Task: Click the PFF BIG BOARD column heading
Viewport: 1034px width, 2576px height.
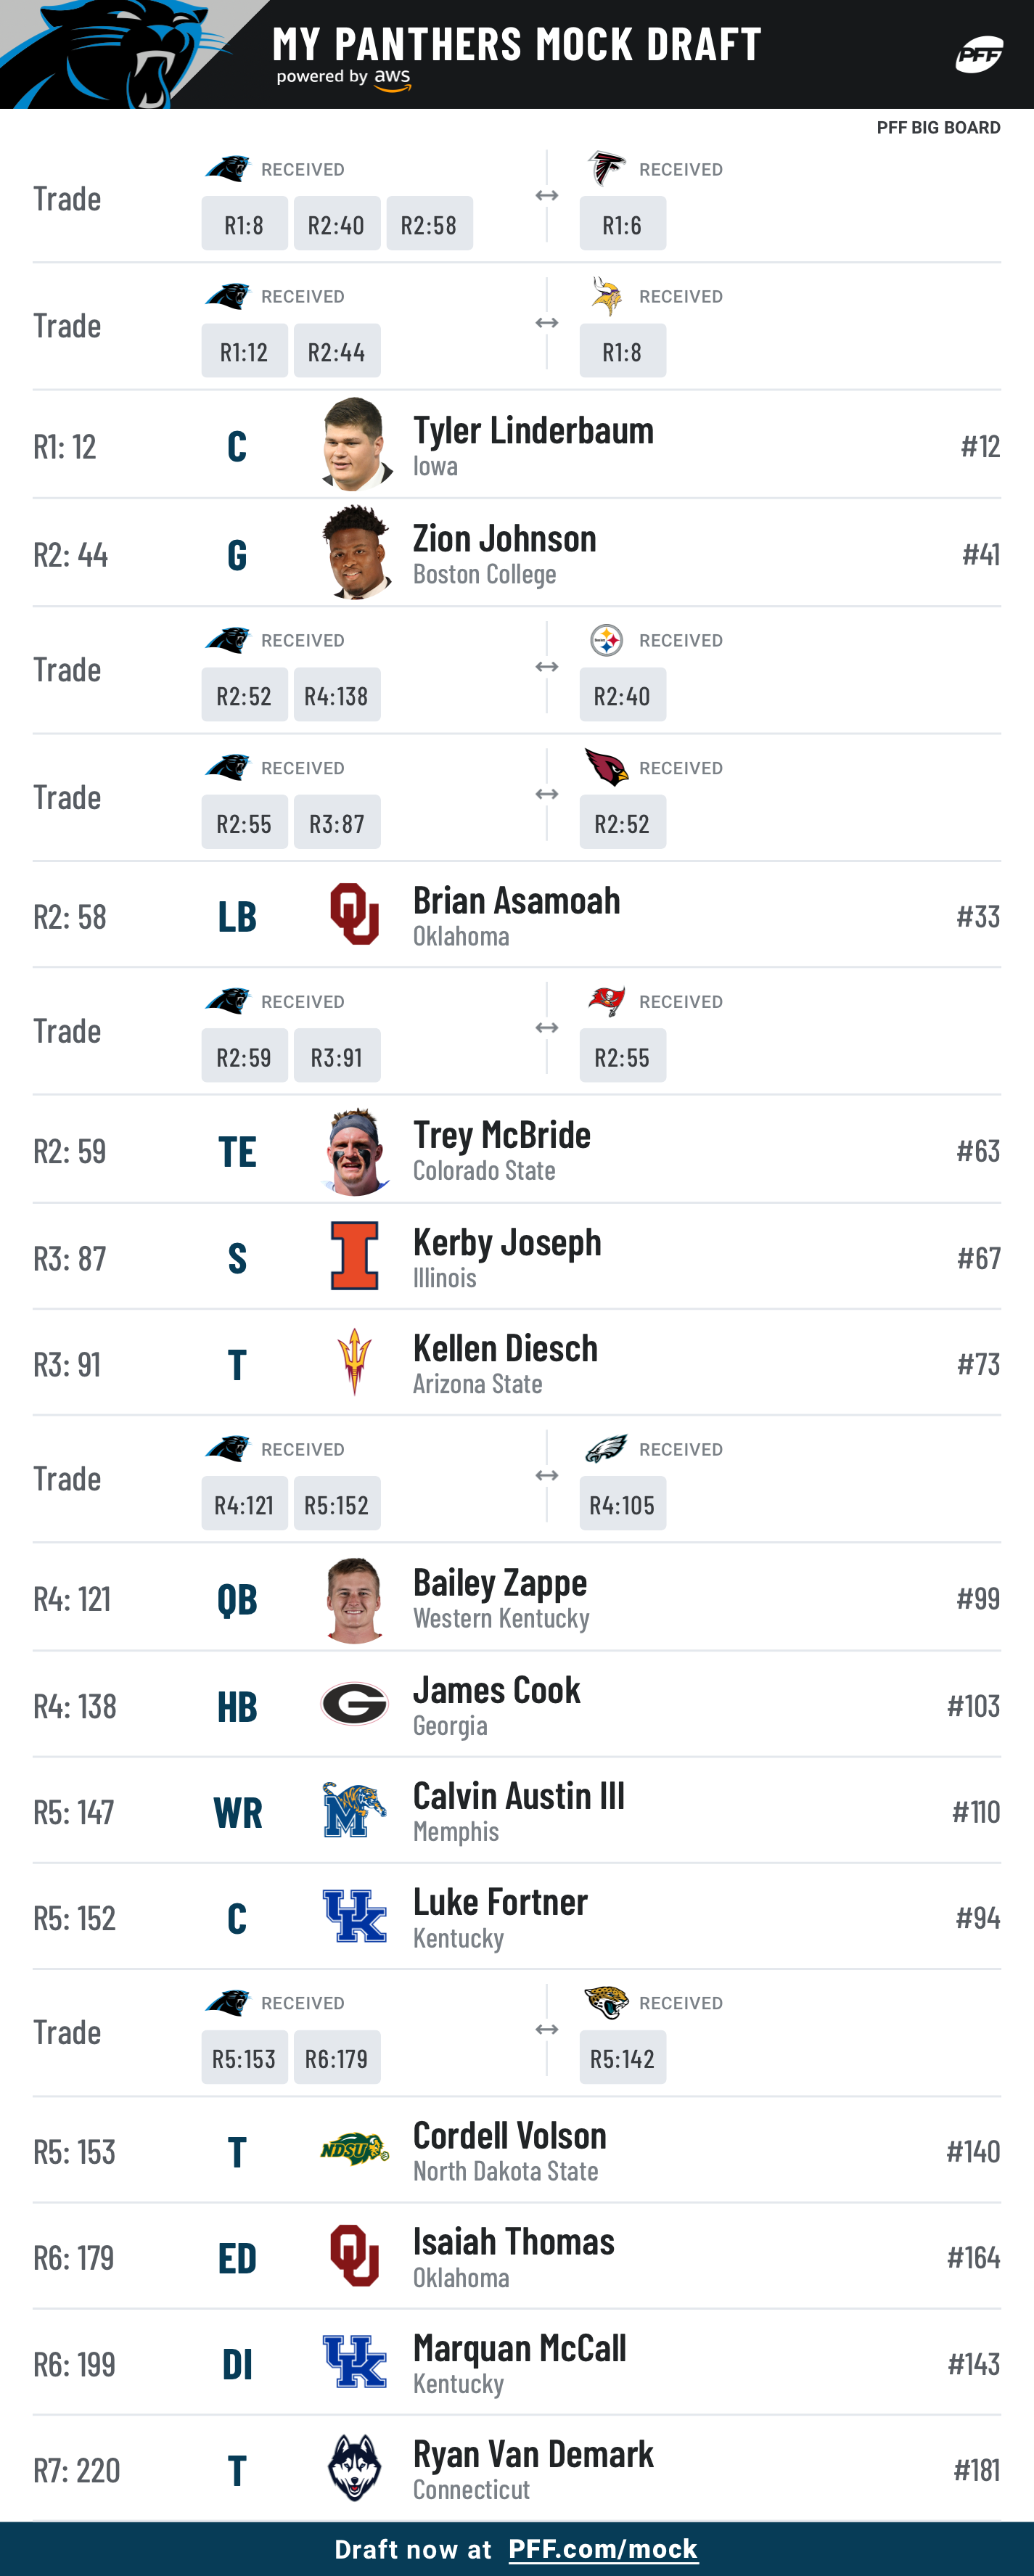Action: coord(938,128)
